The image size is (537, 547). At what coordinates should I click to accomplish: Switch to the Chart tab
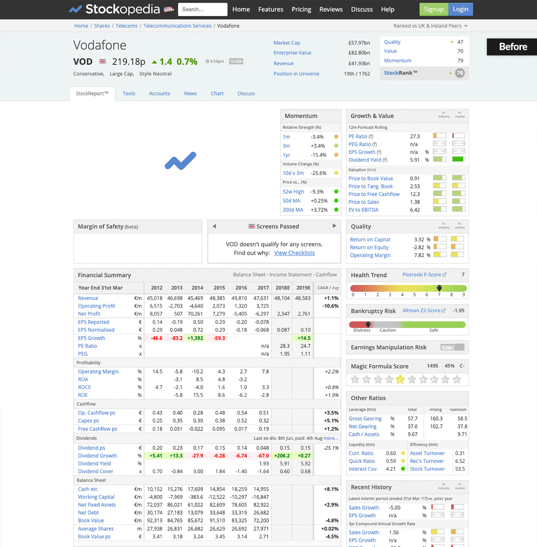217,94
